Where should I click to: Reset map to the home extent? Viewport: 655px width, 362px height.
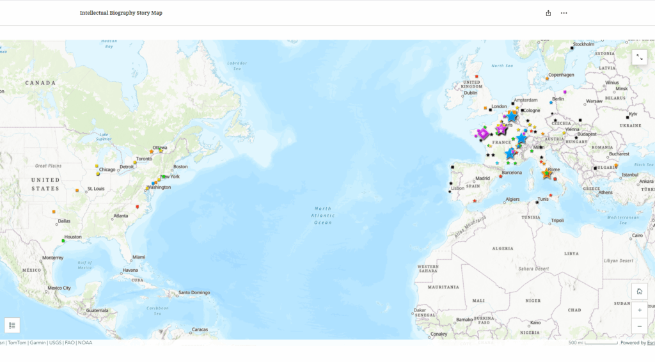639,292
